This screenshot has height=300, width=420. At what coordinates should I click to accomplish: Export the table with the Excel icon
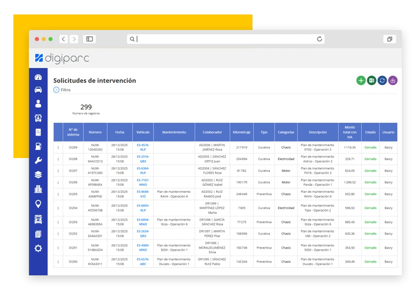click(371, 80)
